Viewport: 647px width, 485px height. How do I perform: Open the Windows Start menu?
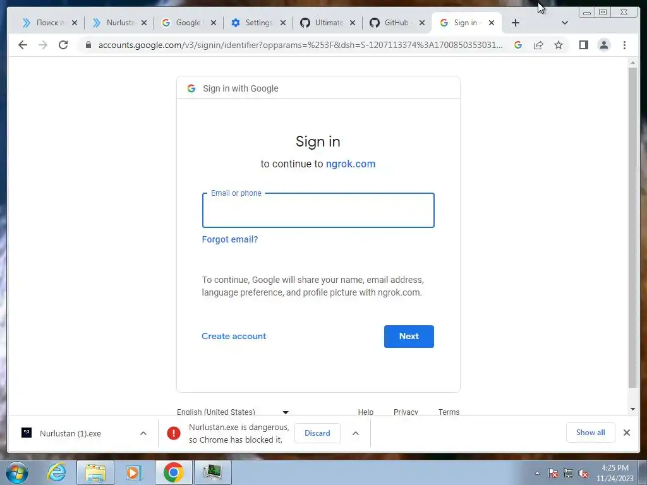[17, 472]
